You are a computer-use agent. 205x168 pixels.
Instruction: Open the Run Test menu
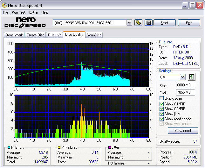tap(18, 12)
